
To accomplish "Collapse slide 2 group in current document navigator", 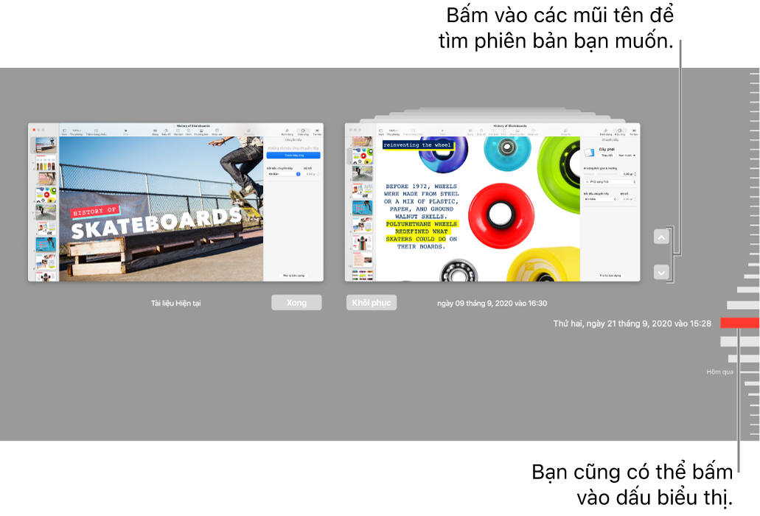I will 33,163.
